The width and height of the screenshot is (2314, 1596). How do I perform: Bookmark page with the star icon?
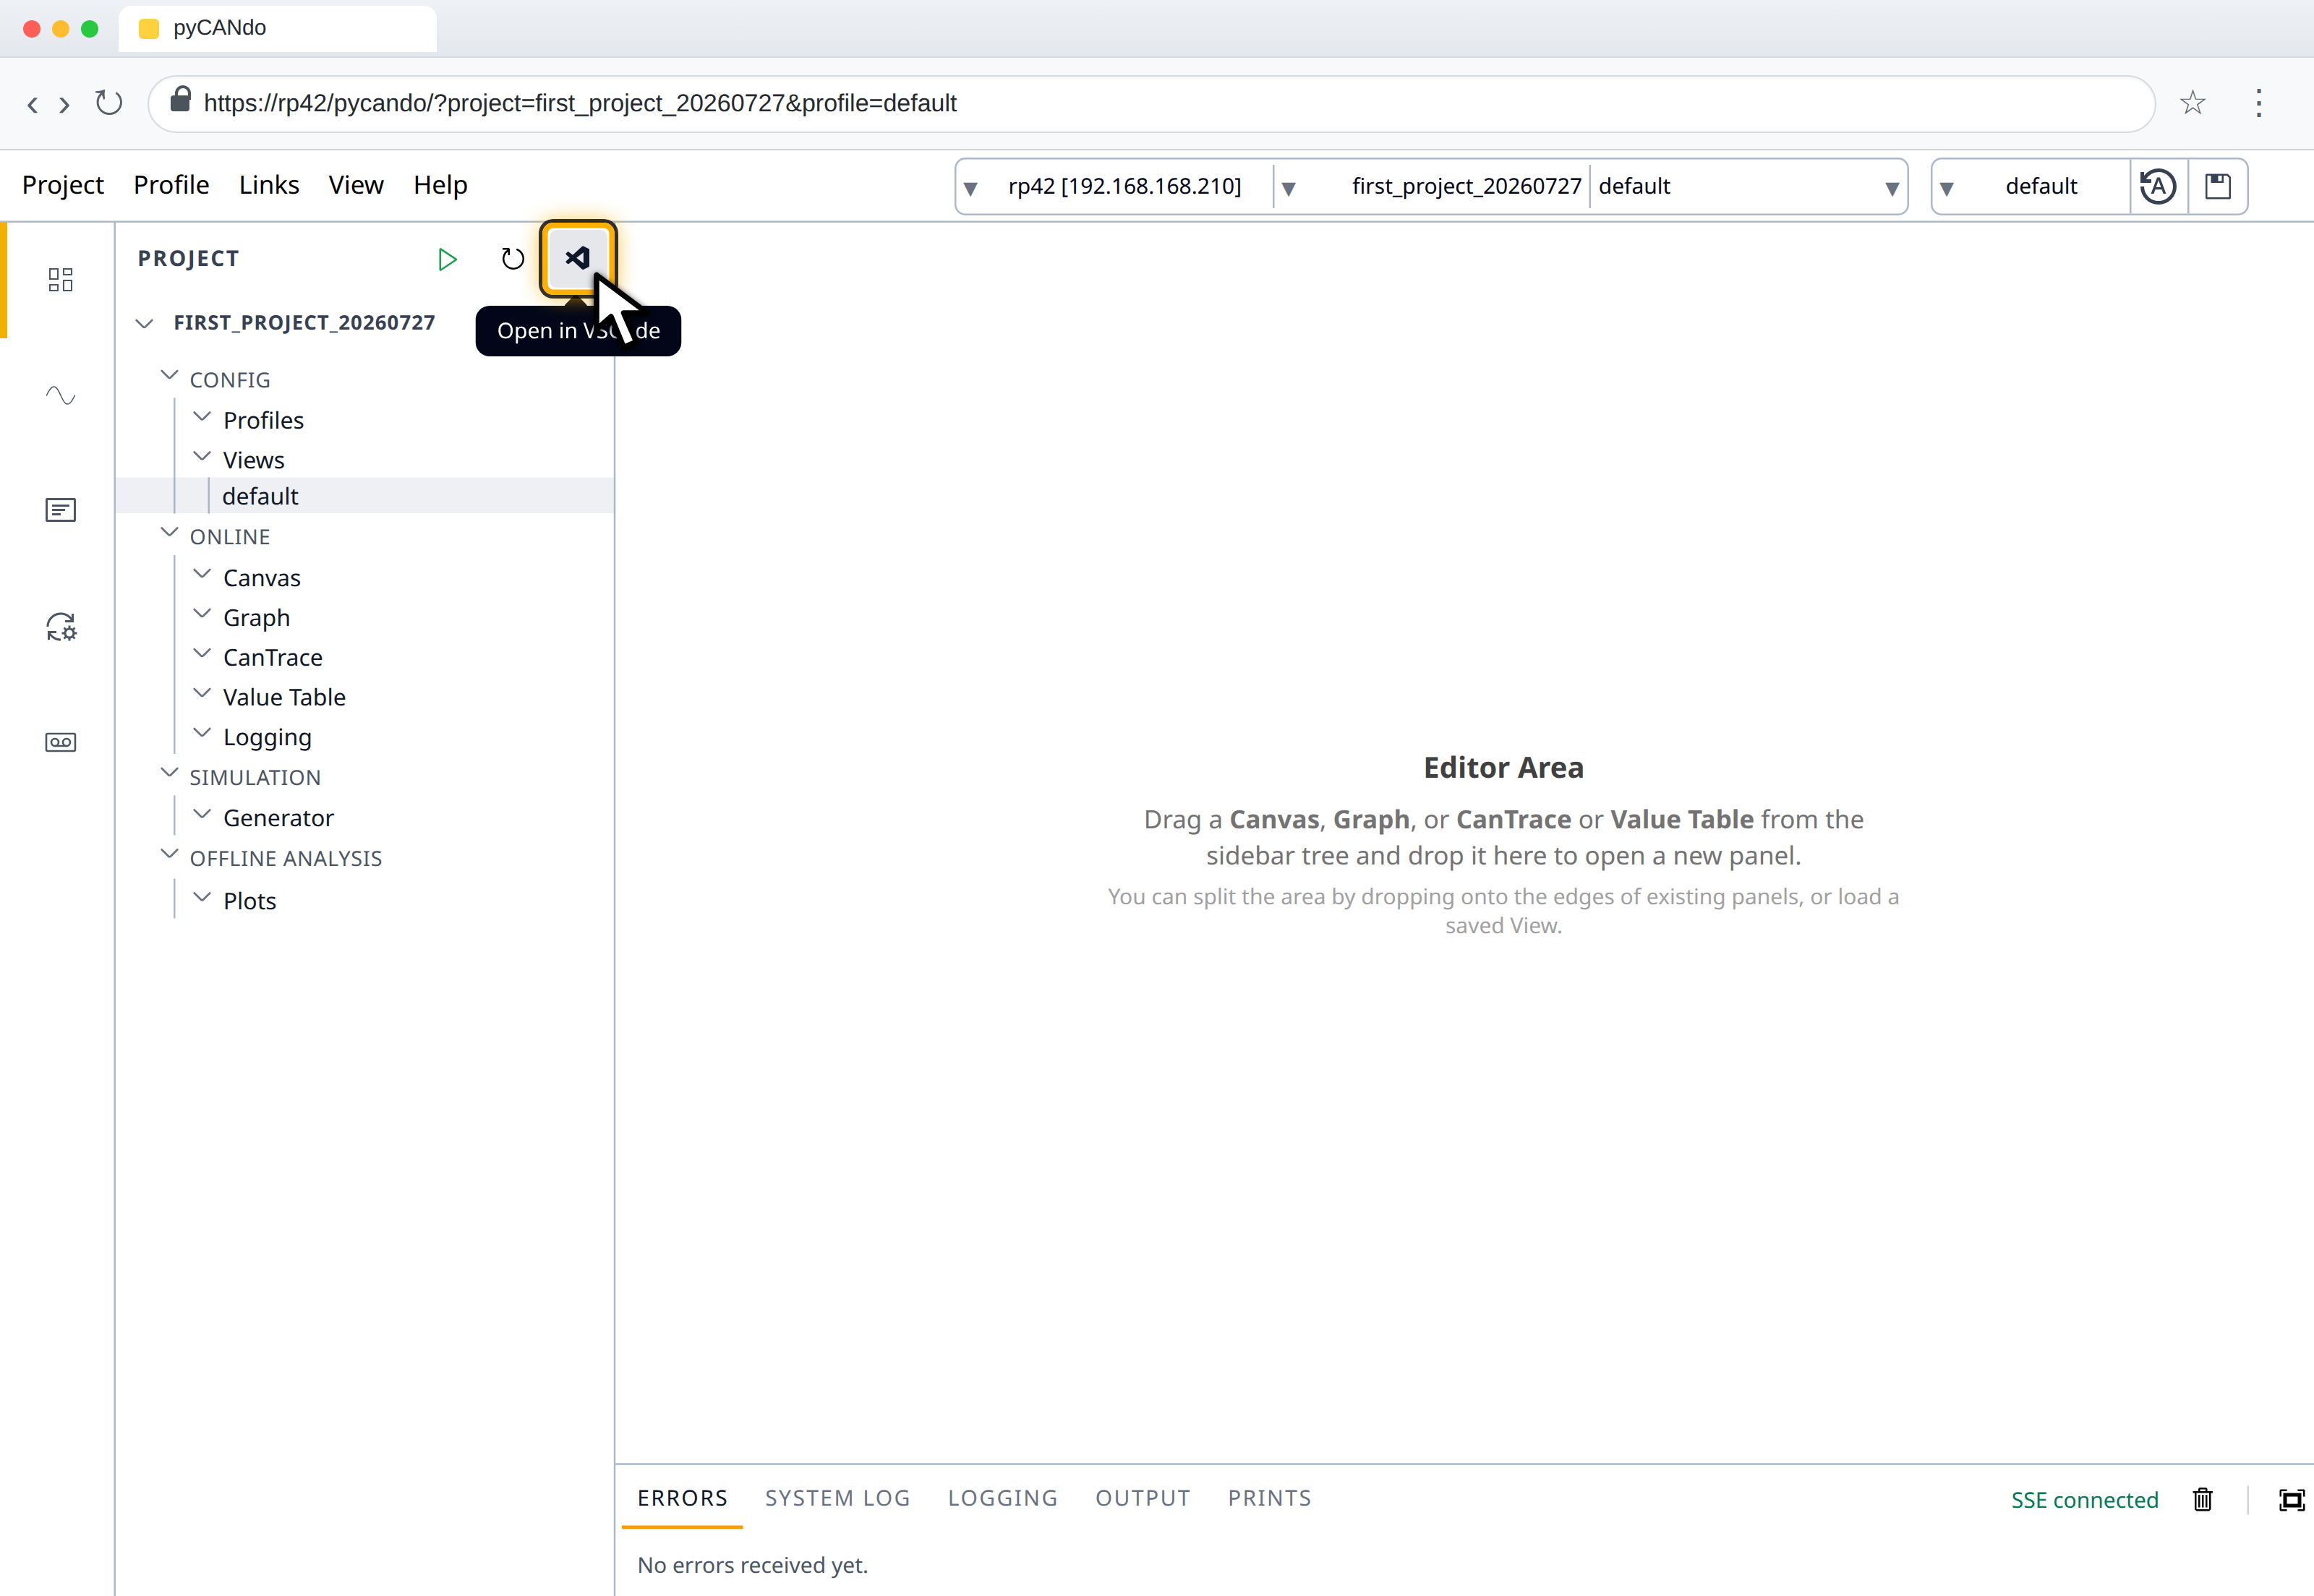click(x=2193, y=103)
